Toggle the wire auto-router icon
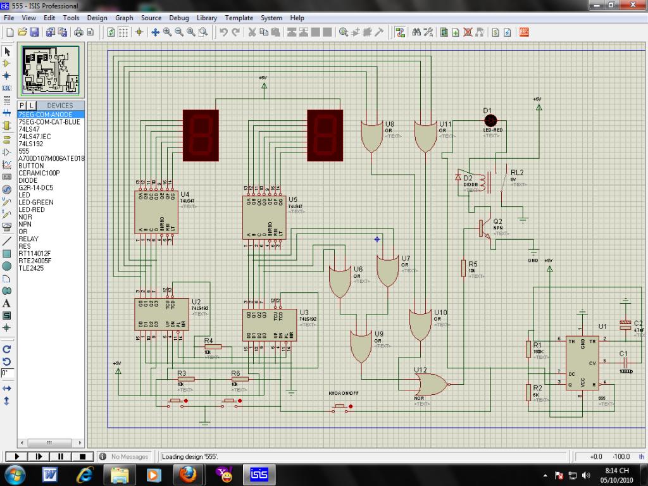Screen dimensions: 648x486 400,32
